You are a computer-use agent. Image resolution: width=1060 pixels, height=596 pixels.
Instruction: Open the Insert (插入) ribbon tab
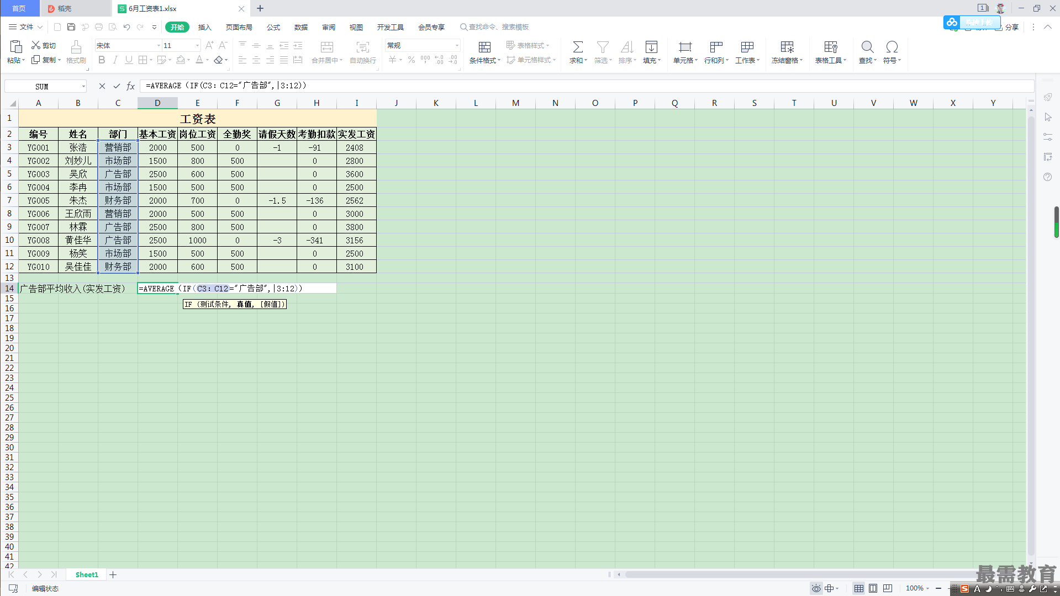pyautogui.click(x=205, y=27)
